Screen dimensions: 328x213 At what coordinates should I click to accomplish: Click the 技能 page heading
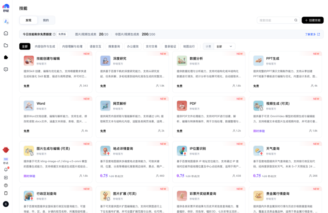point(23,9)
